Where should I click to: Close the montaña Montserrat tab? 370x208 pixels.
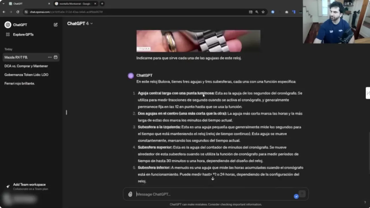coord(95,4)
